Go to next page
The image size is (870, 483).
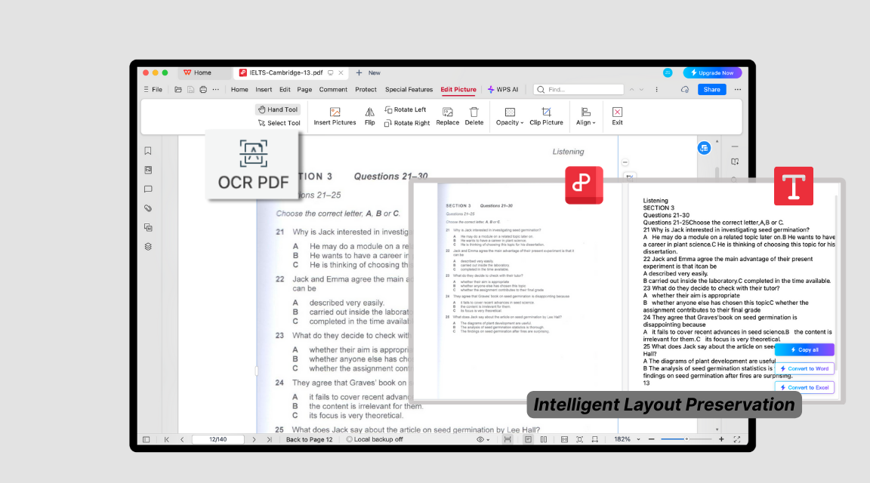pyautogui.click(x=254, y=439)
